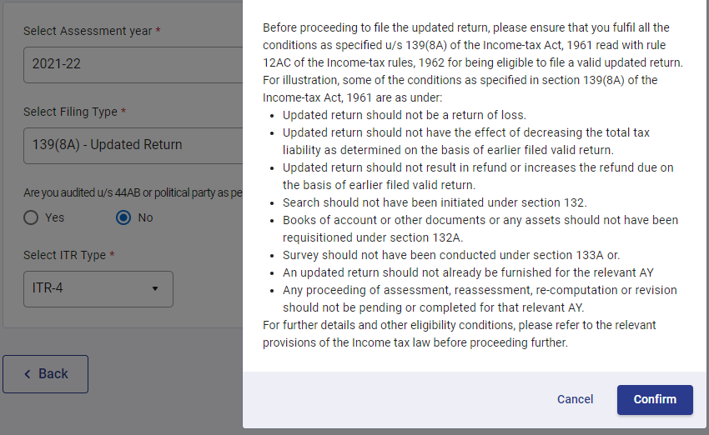The width and height of the screenshot is (709, 435).
Task: Click the section 132A requisition condition text
Action: (x=480, y=228)
